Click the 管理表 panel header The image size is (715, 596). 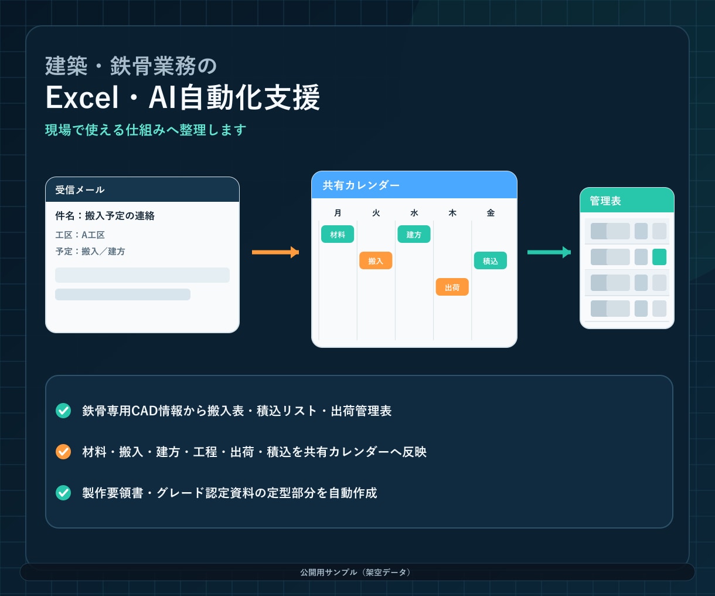627,201
